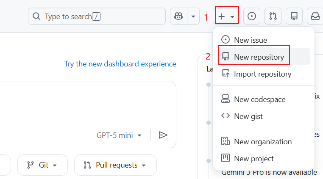Screen dimensions: 323x179
Task: Open the Repositories icon in header
Action: (294, 17)
